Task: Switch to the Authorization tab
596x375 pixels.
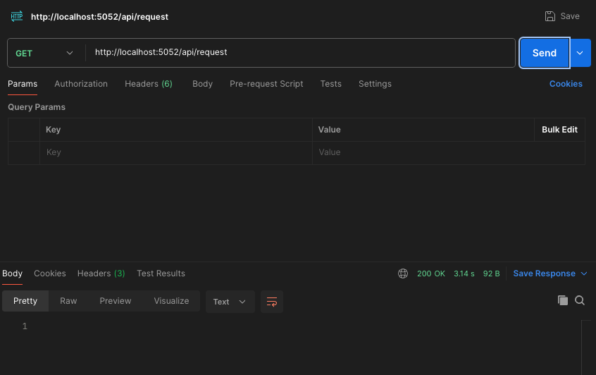Action: (x=81, y=84)
